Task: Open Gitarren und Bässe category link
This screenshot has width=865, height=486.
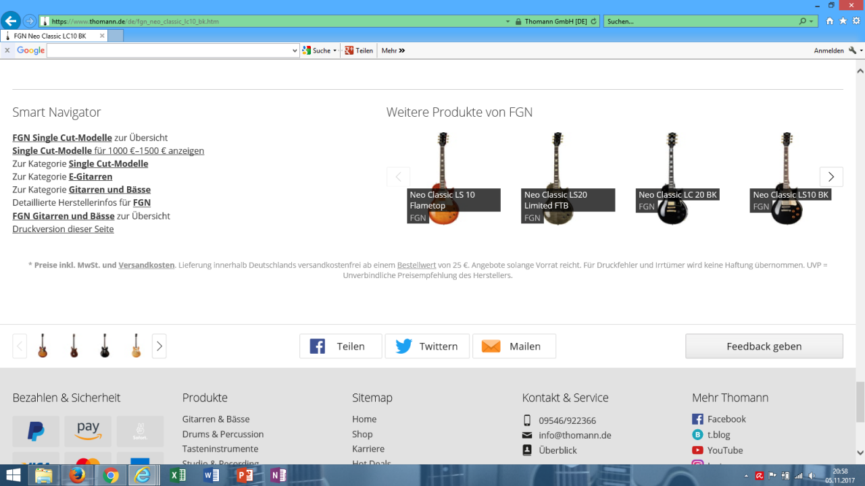Action: tap(109, 190)
